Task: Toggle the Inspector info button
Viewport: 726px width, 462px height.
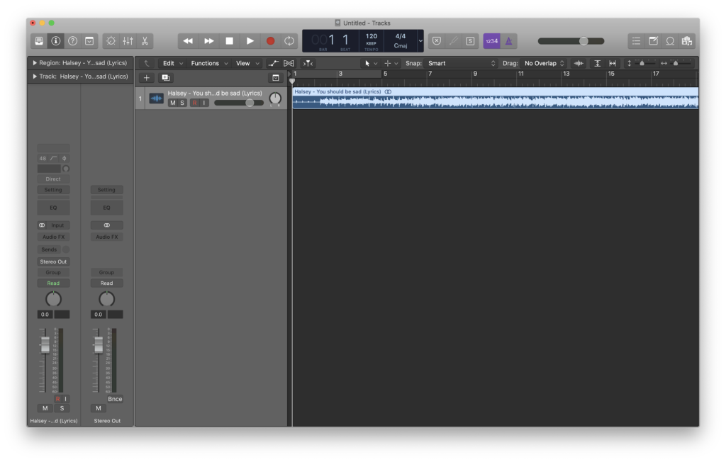Action: click(x=55, y=41)
